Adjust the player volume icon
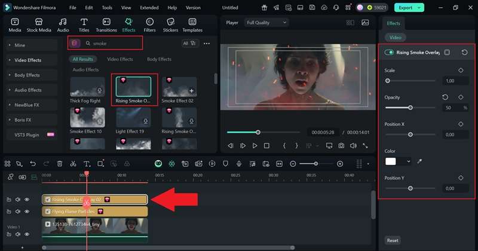 pyautogui.click(x=353, y=146)
